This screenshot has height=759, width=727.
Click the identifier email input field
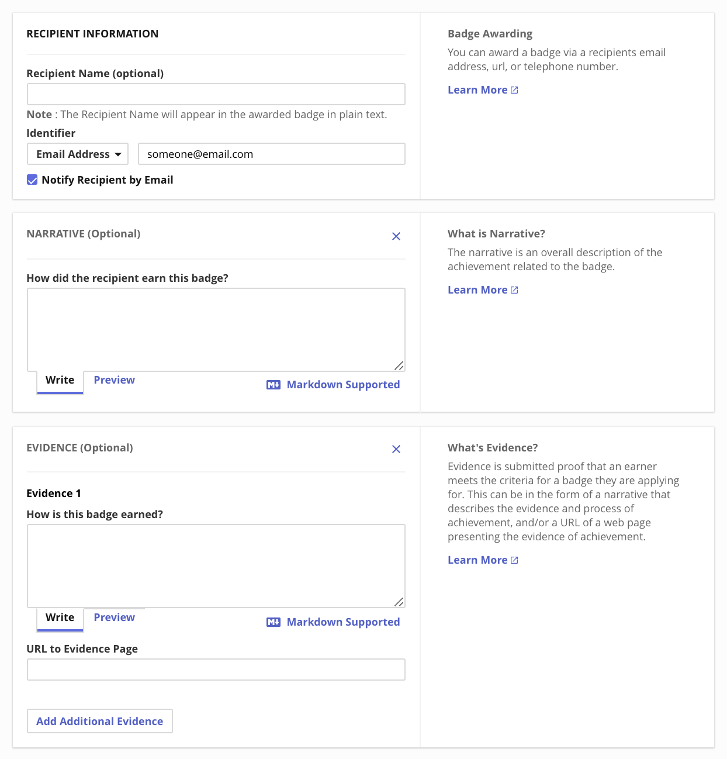271,154
